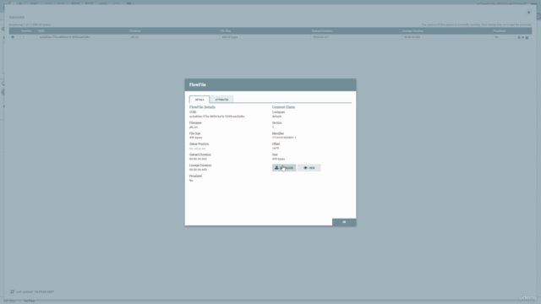Open provenance icon in the queue row
This screenshot has width=541, height=304.
[527, 37]
